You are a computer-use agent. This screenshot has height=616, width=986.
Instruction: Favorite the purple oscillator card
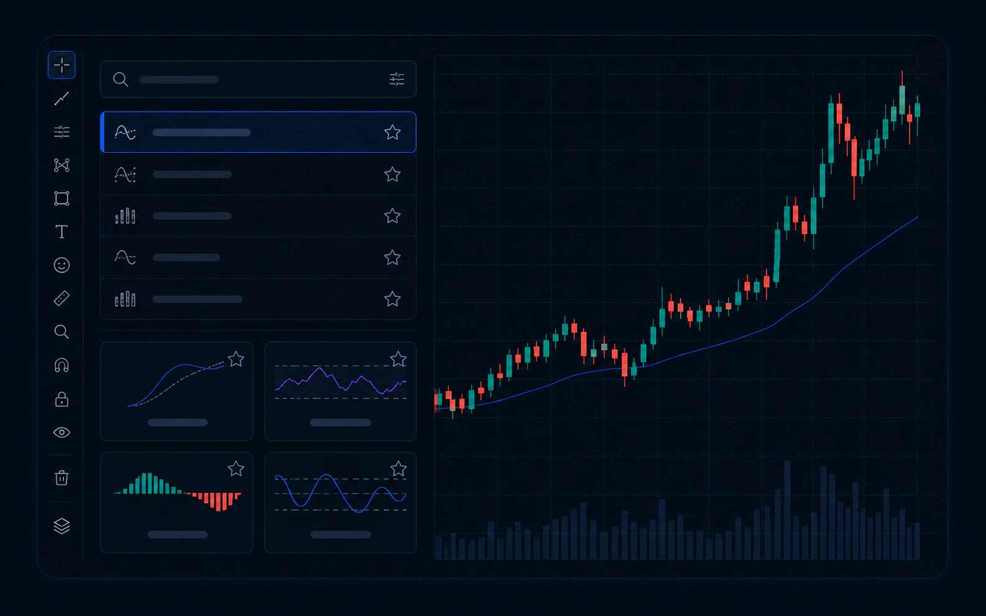pyautogui.click(x=399, y=359)
